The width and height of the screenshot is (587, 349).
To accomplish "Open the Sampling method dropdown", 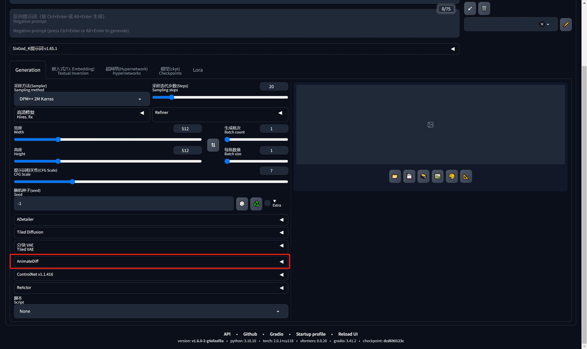I will 81,99.
